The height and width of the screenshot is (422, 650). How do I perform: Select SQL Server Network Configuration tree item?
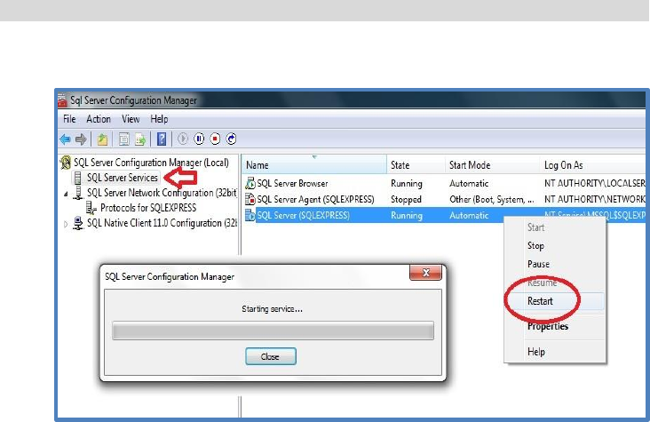[x=162, y=193]
